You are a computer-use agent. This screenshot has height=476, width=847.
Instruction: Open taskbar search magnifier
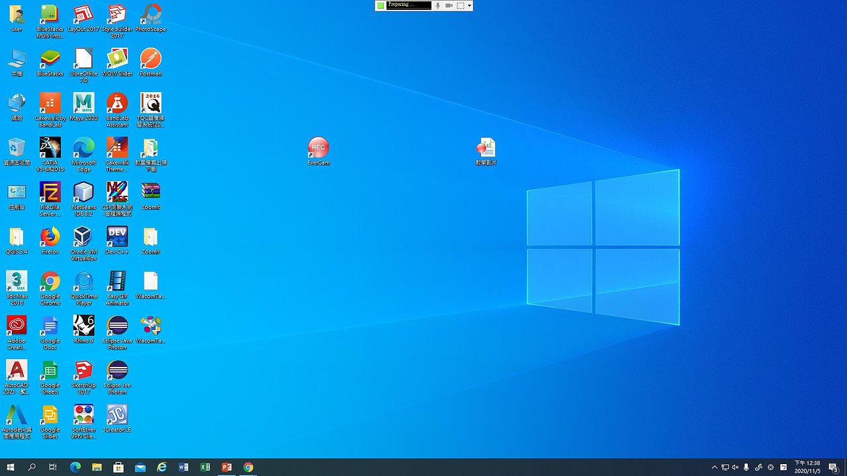32,467
